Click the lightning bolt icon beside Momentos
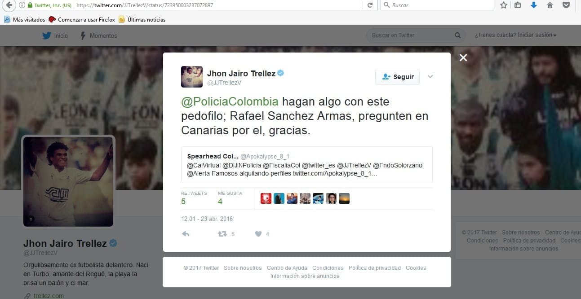581x299 pixels. [83, 35]
